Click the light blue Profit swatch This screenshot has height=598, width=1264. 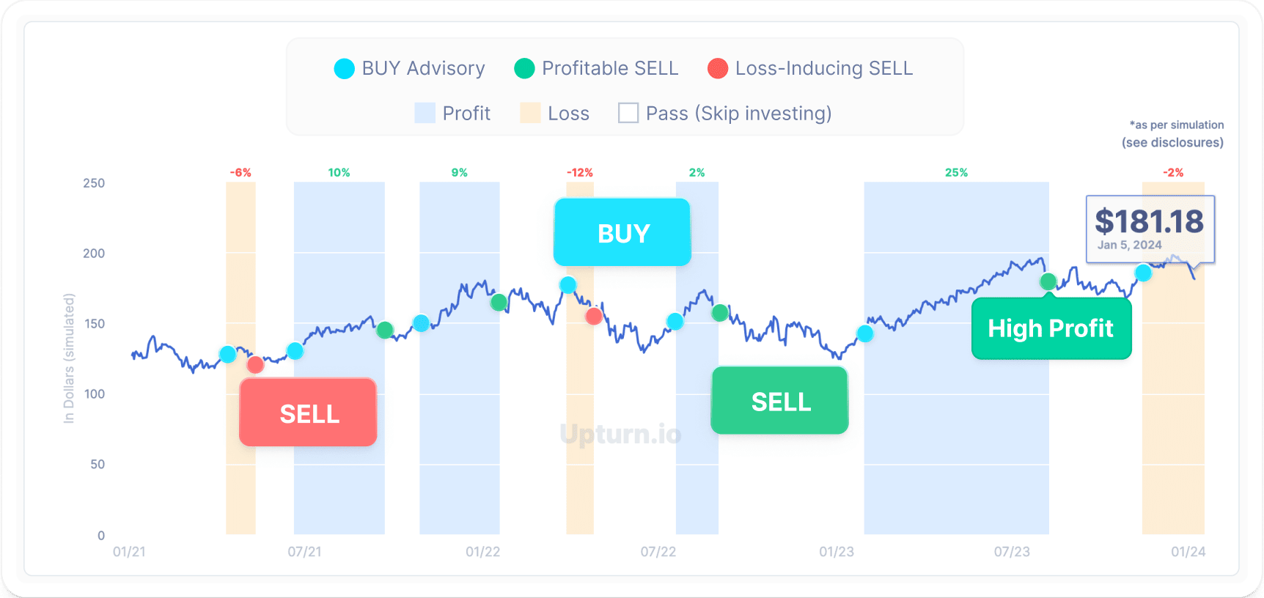[x=425, y=113]
